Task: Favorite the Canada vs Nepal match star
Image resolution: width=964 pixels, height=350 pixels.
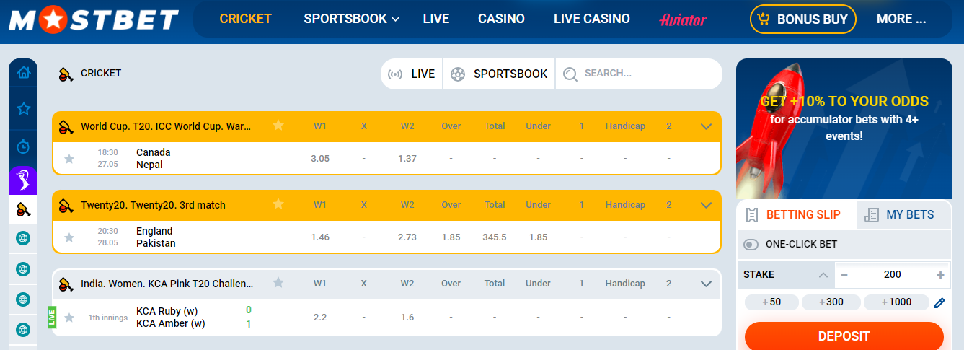Action: point(69,159)
